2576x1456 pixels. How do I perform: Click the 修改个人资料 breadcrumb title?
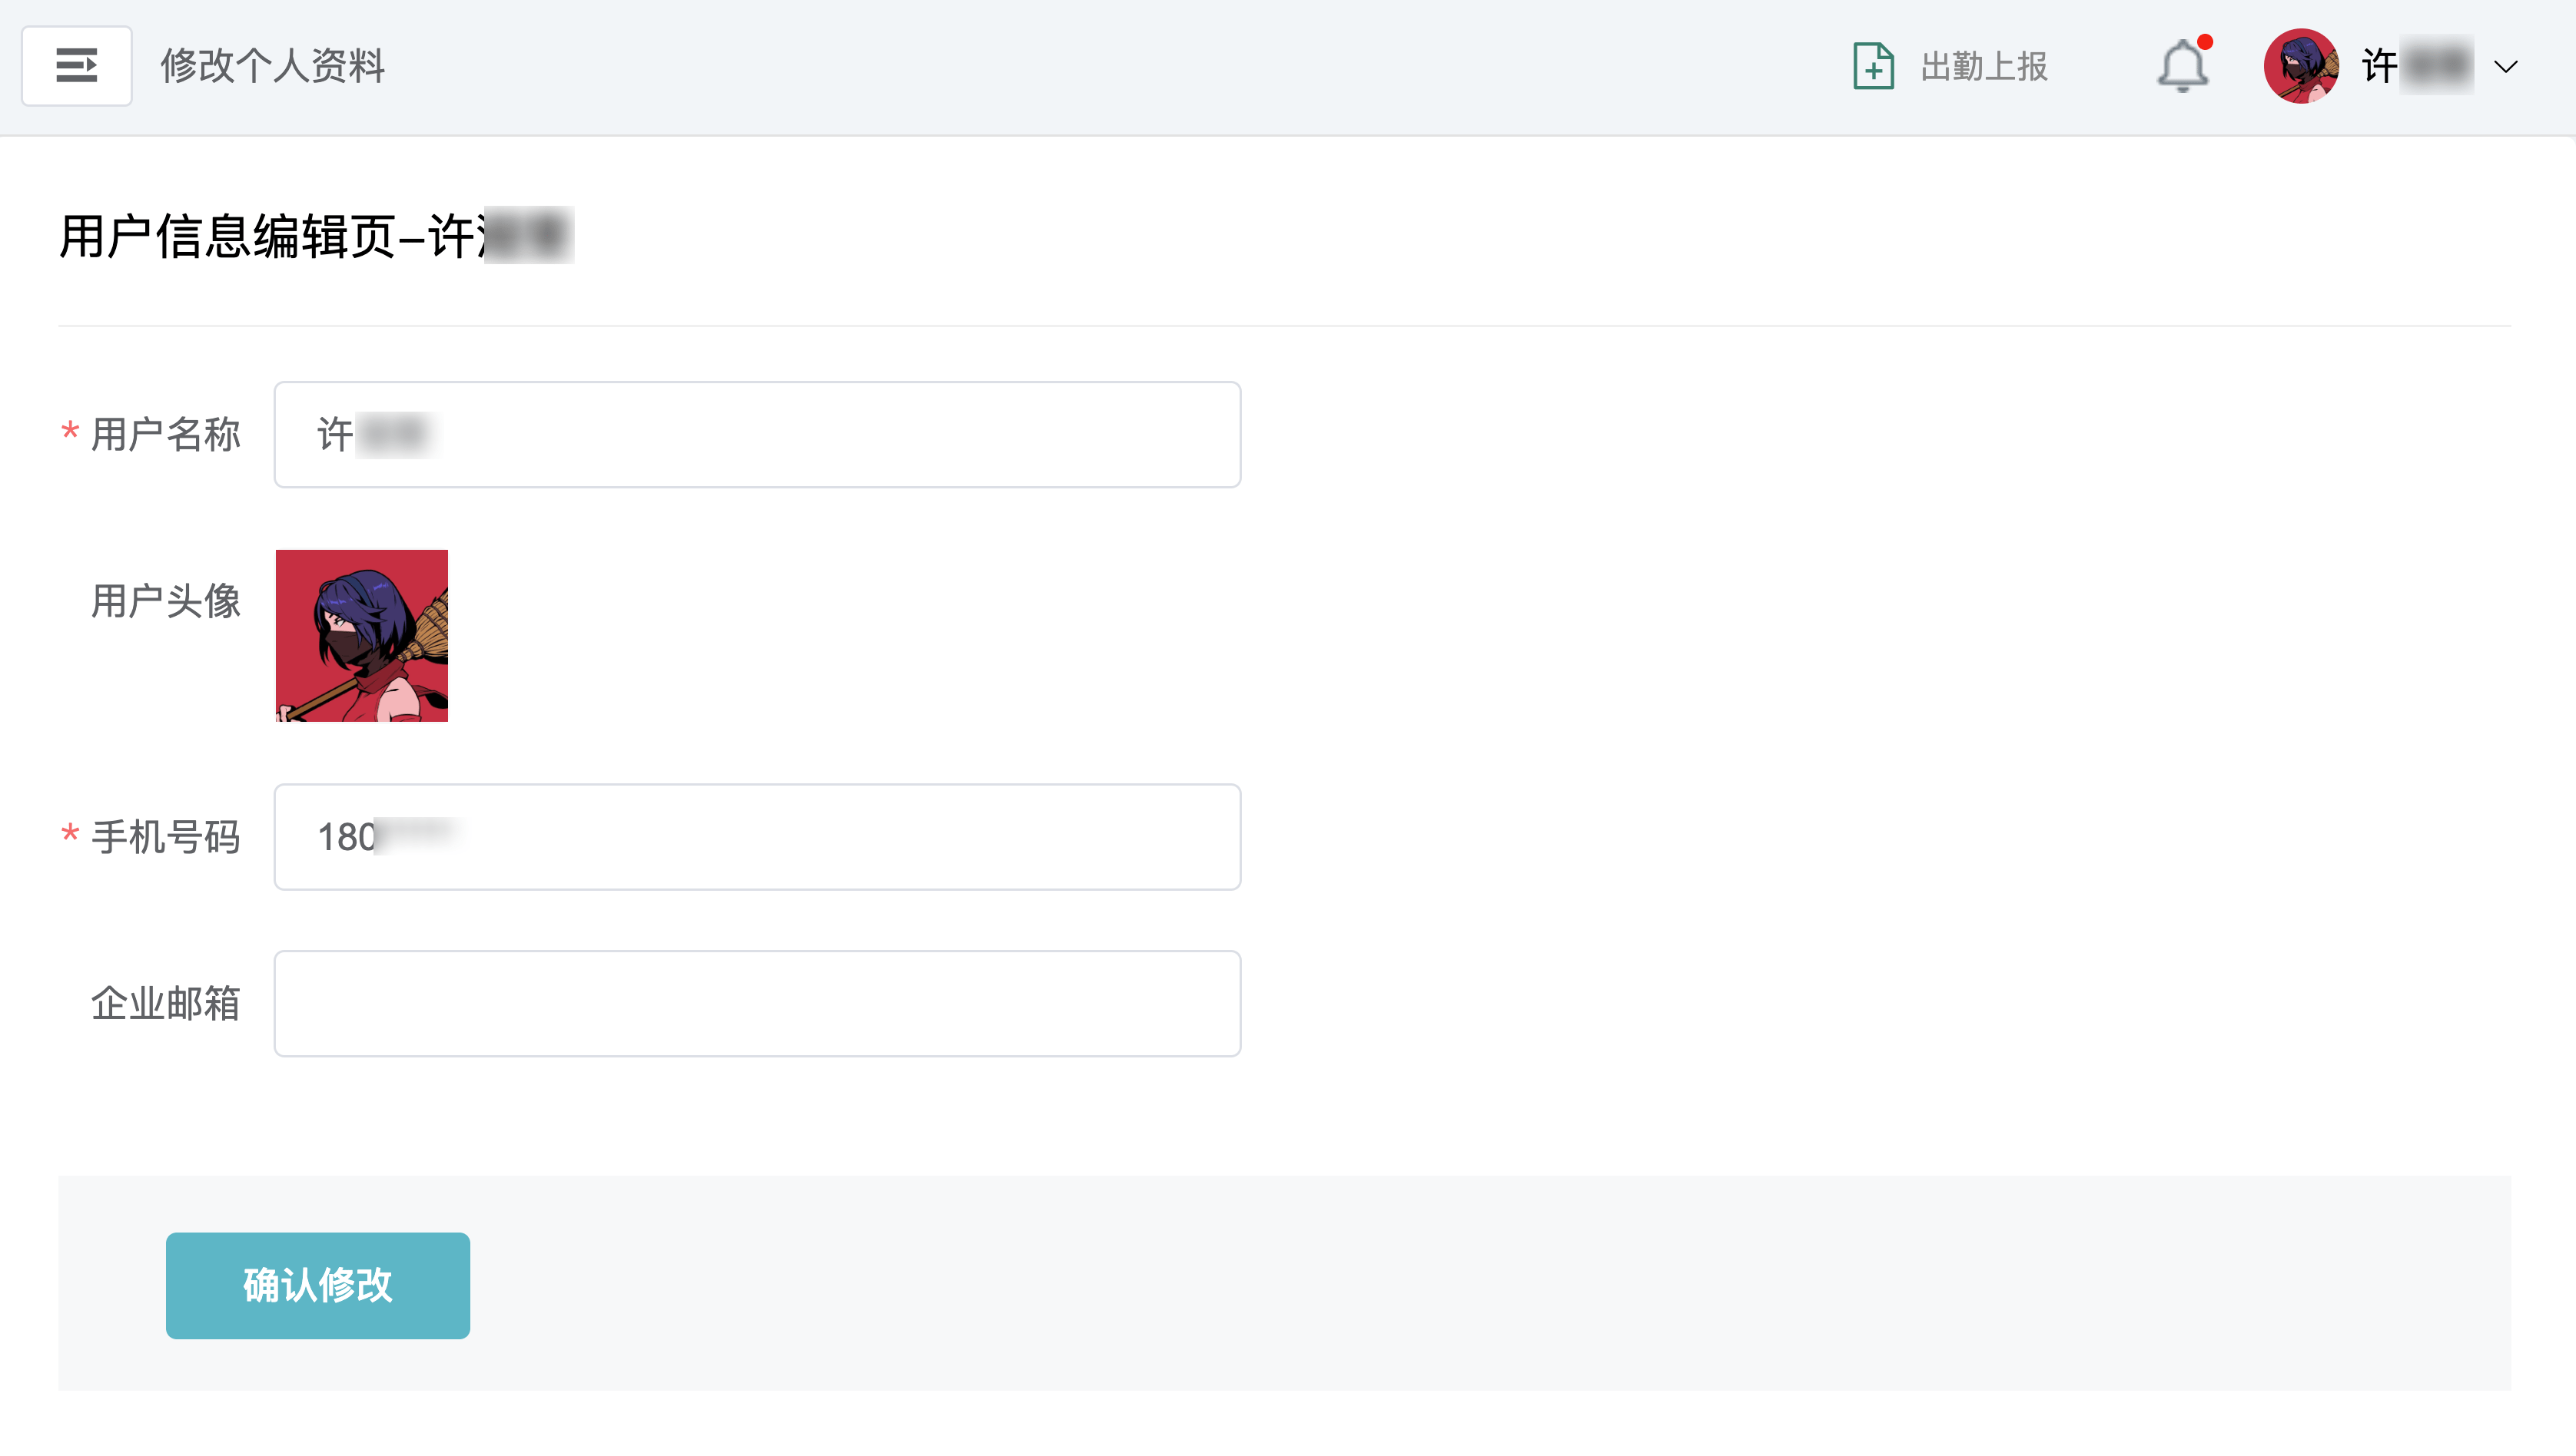point(272,66)
